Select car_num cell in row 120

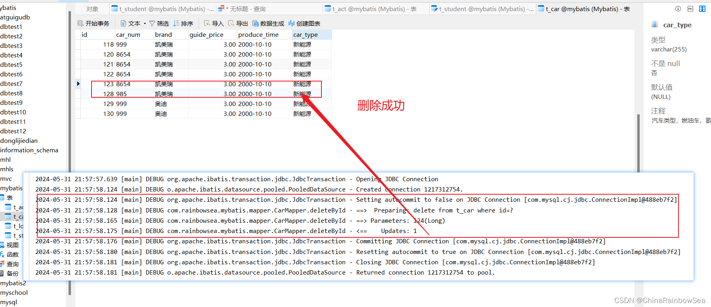134,55
